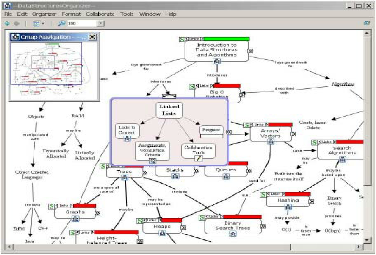Open resources icon under Heaps node

tap(162, 233)
